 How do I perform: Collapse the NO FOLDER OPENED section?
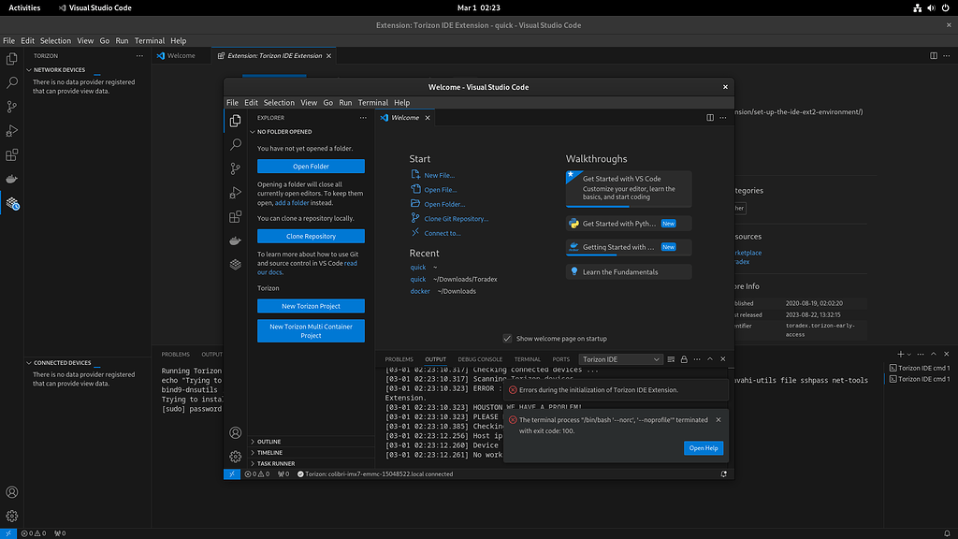click(x=285, y=132)
